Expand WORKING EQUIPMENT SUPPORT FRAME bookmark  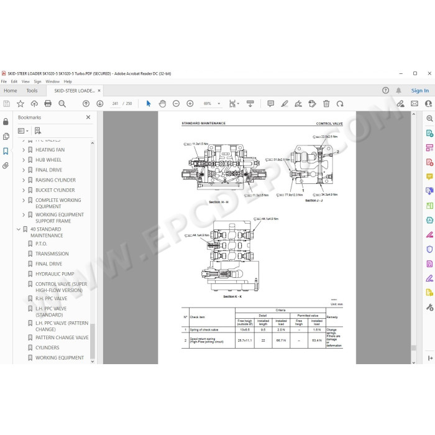point(24,215)
